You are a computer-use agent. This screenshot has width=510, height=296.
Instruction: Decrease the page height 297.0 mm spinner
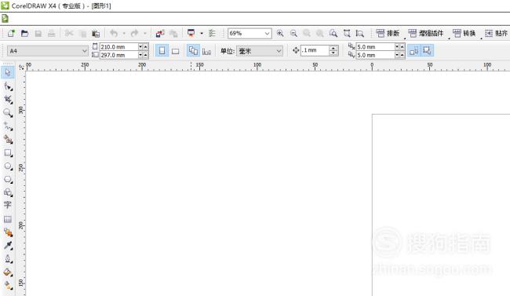click(140, 55)
